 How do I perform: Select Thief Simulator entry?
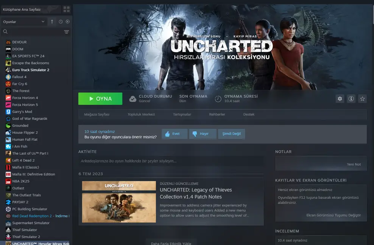pyautogui.click(x=25, y=230)
